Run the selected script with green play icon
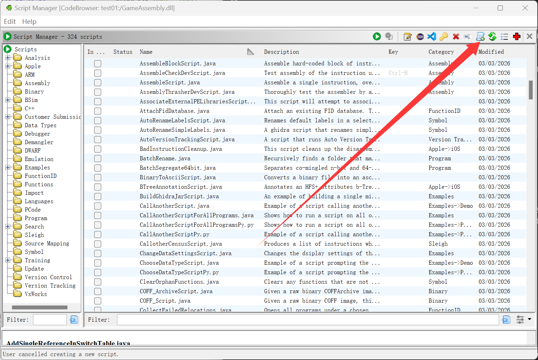 point(377,37)
